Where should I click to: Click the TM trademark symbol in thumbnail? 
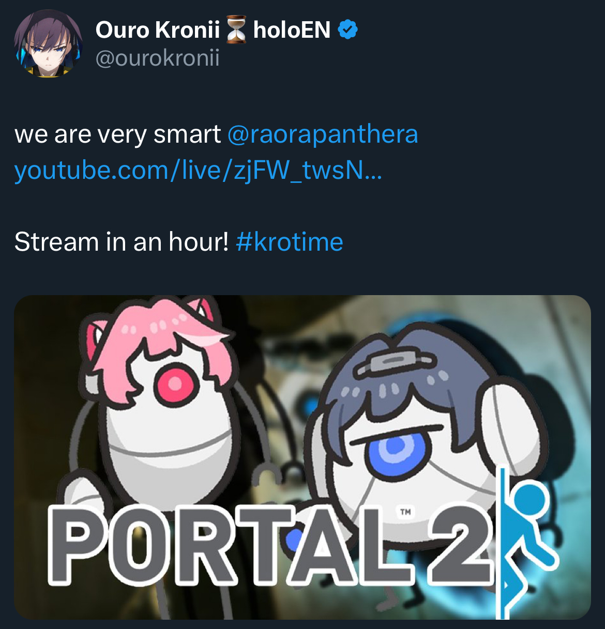(x=405, y=512)
